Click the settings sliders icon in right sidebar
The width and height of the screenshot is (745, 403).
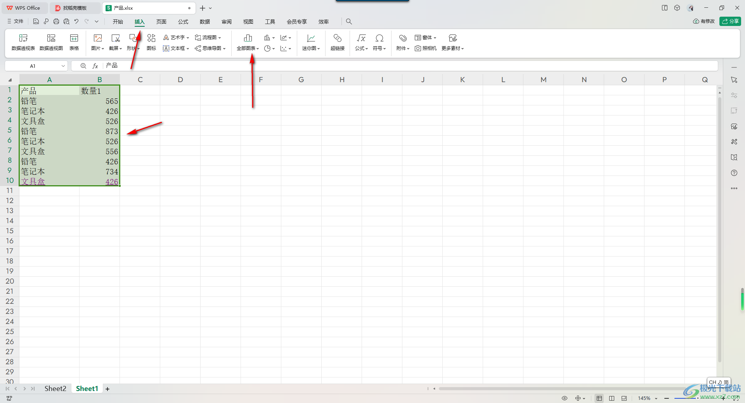point(734,95)
